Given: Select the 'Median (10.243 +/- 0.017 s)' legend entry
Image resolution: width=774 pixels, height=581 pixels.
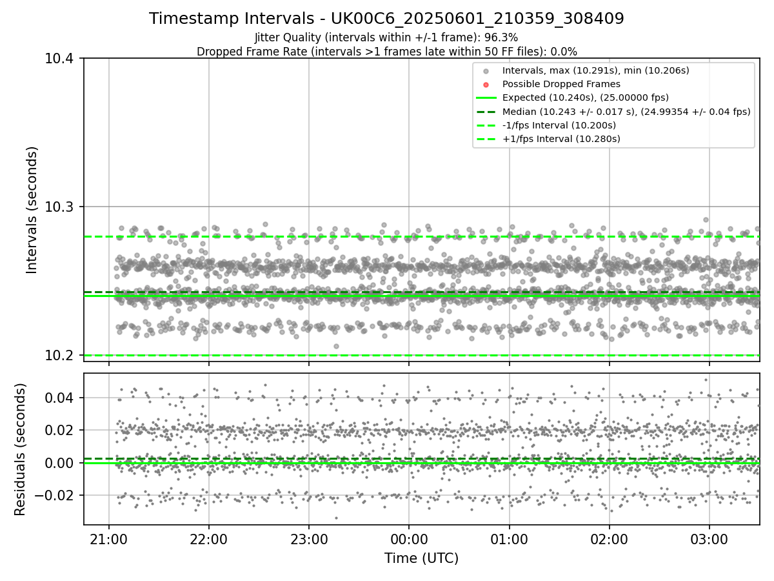Looking at the screenshot, I should [x=626, y=112].
